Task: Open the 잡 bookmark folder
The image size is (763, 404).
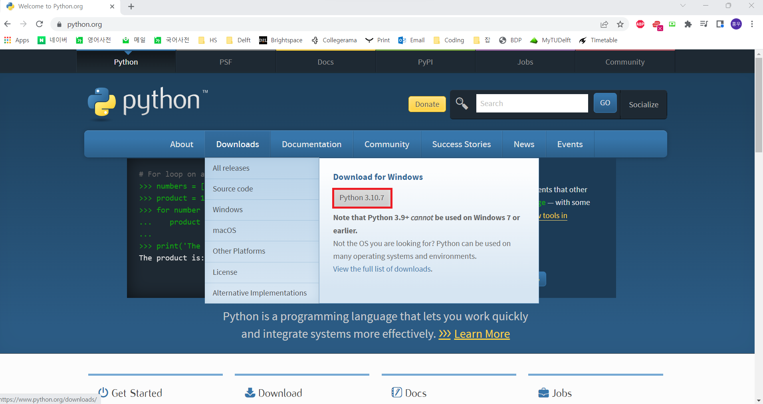Action: 482,40
